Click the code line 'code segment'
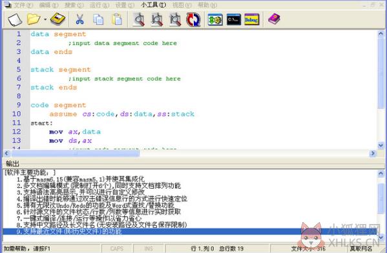This screenshot has height=253, width=387. 58,105
